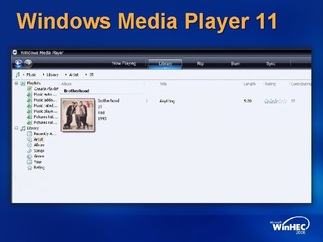Click the 3T breadcrumb entry

point(92,75)
